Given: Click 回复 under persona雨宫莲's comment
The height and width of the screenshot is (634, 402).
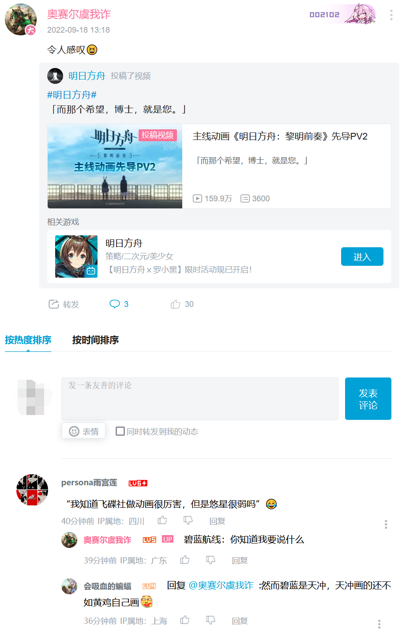Looking at the screenshot, I should pyautogui.click(x=217, y=521).
